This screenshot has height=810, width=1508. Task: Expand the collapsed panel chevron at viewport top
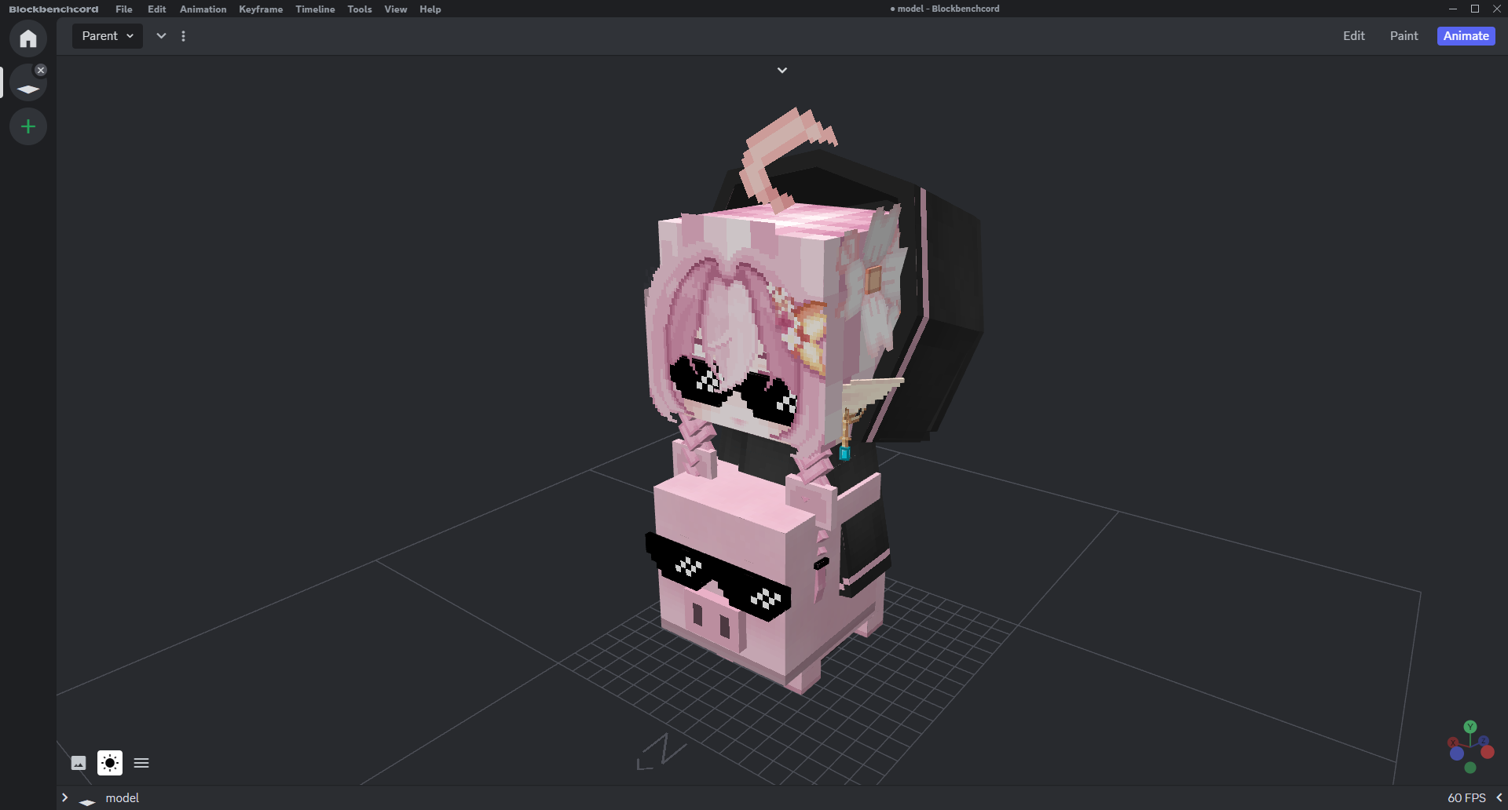pos(782,71)
